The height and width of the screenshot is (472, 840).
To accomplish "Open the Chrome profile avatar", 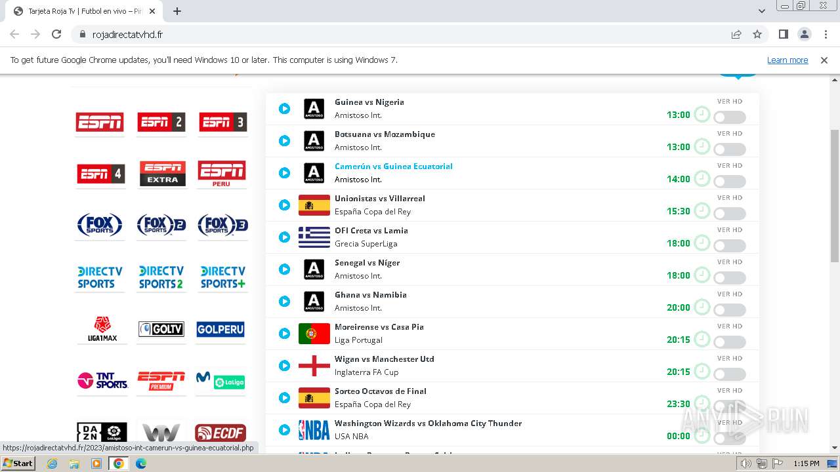I will coord(804,34).
